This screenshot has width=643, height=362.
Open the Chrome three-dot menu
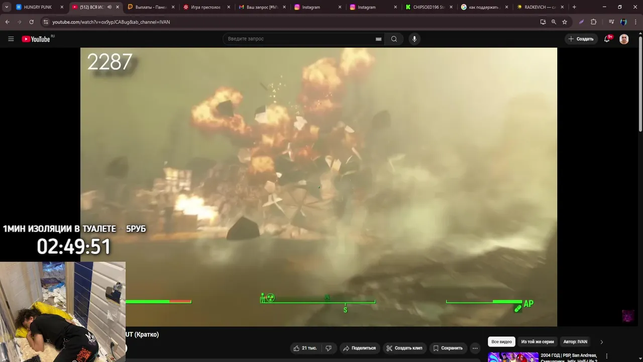635,22
